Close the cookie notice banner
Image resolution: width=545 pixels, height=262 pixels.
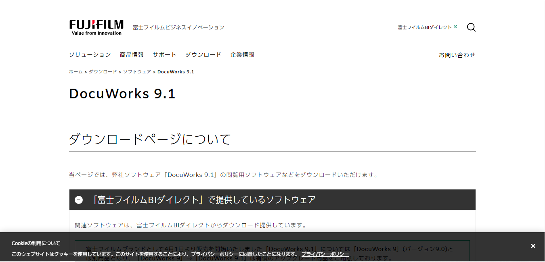pos(533,246)
